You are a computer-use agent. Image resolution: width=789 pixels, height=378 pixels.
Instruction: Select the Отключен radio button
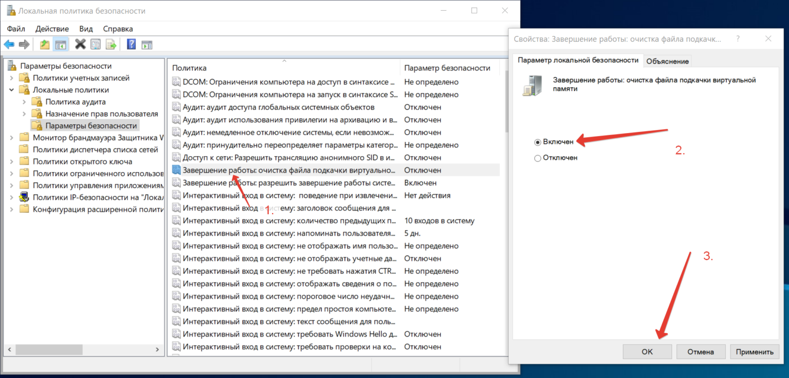pos(538,158)
